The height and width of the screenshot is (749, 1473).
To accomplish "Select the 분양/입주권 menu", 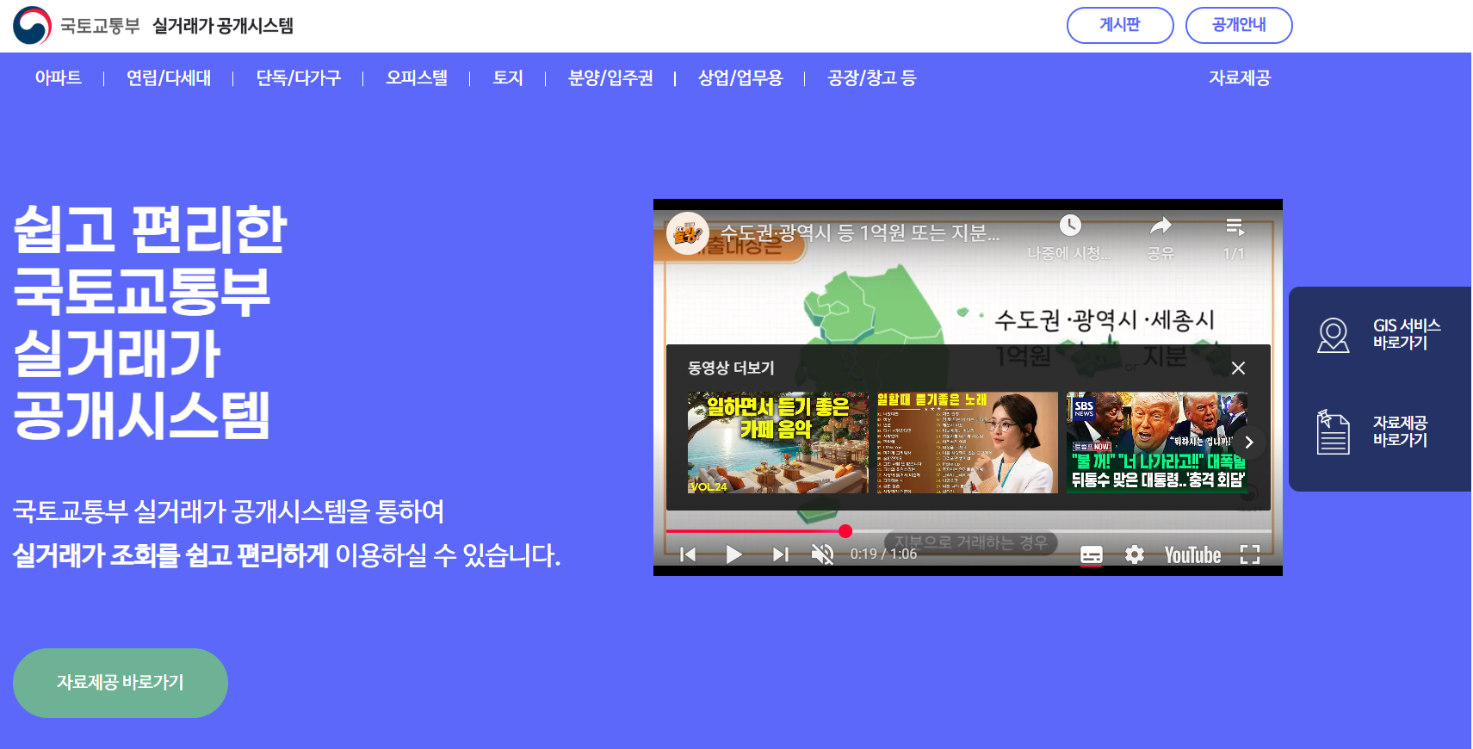I will [610, 78].
